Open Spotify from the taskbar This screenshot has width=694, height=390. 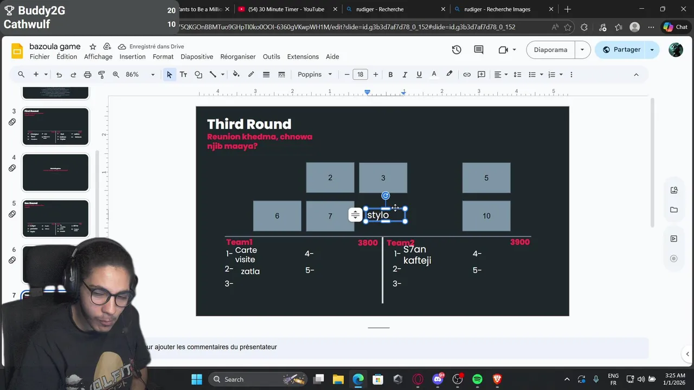477,379
